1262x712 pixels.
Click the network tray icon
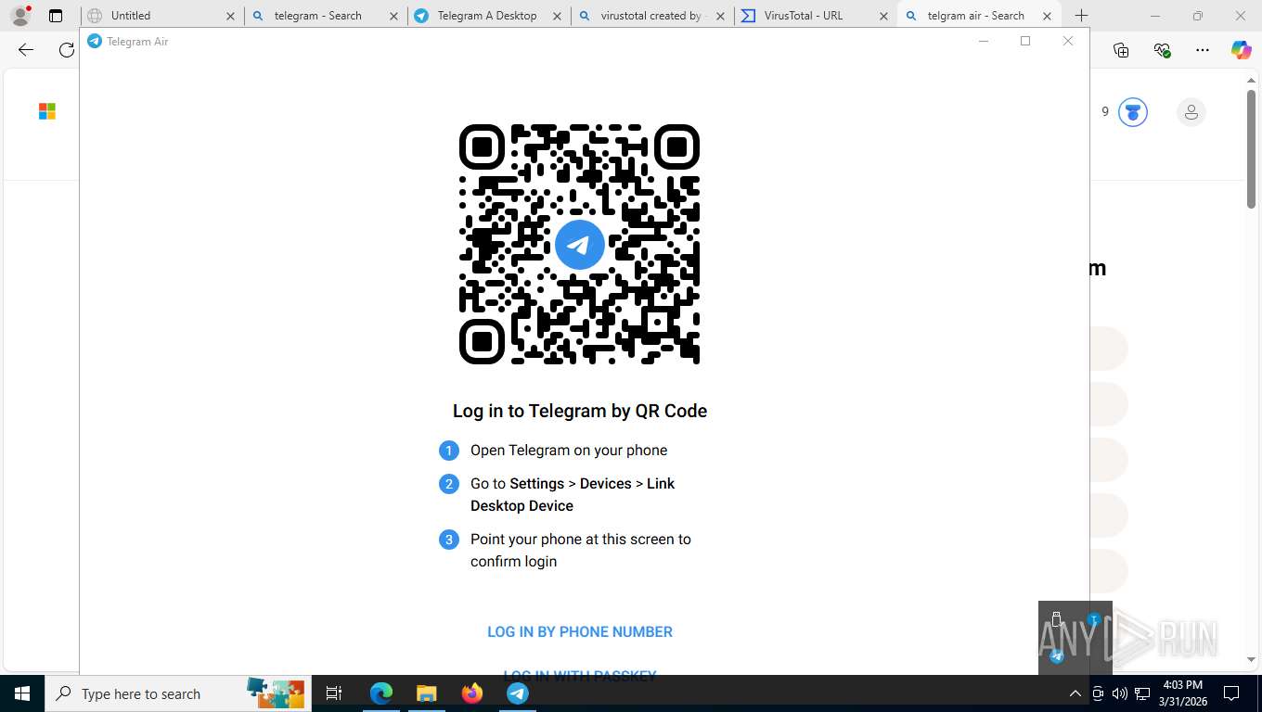click(x=1142, y=693)
